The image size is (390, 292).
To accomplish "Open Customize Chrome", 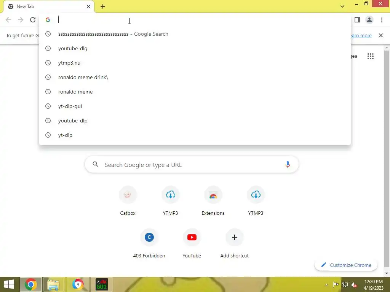I will click(346, 265).
